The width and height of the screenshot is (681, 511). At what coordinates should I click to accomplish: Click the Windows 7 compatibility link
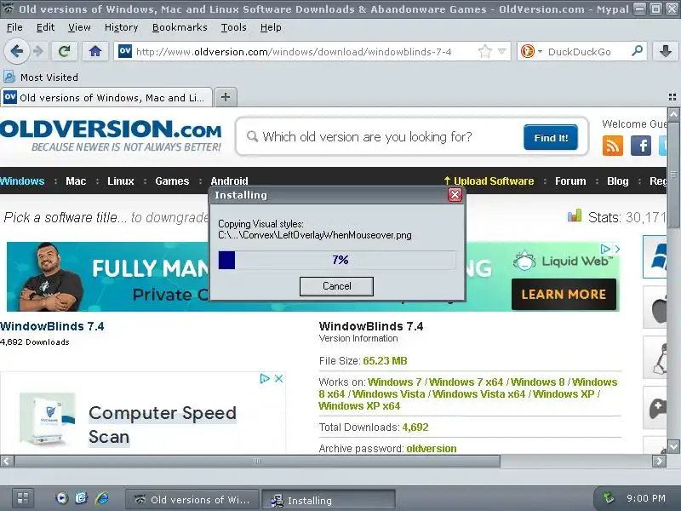[x=394, y=382]
